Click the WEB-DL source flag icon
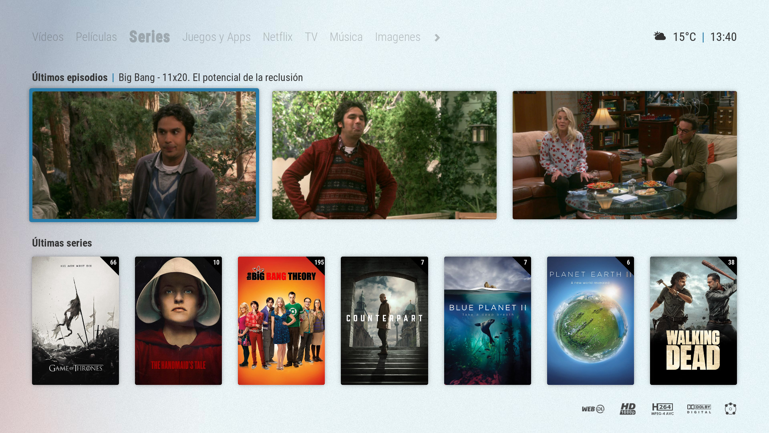Image resolution: width=769 pixels, height=433 pixels. click(593, 409)
